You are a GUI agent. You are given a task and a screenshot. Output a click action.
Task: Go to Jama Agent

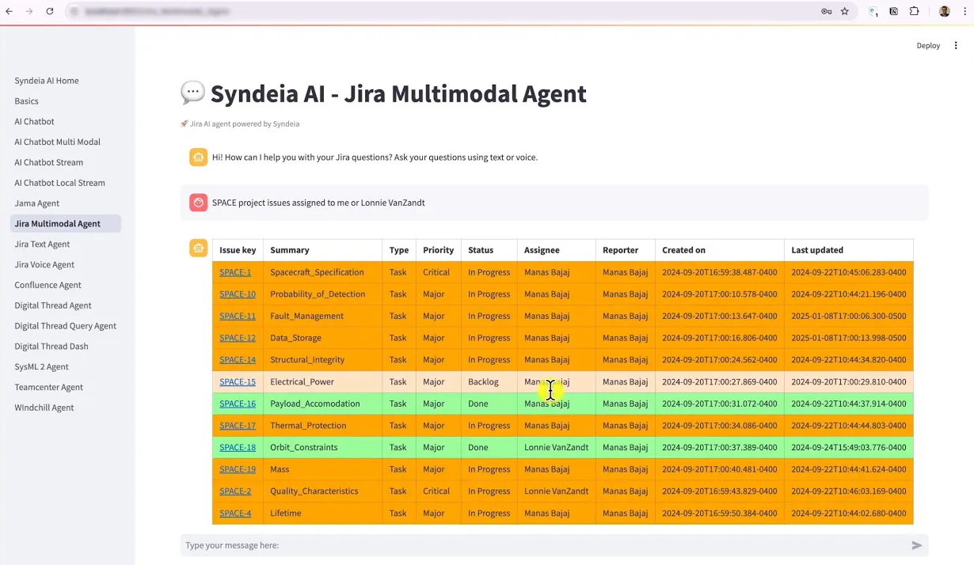(37, 203)
